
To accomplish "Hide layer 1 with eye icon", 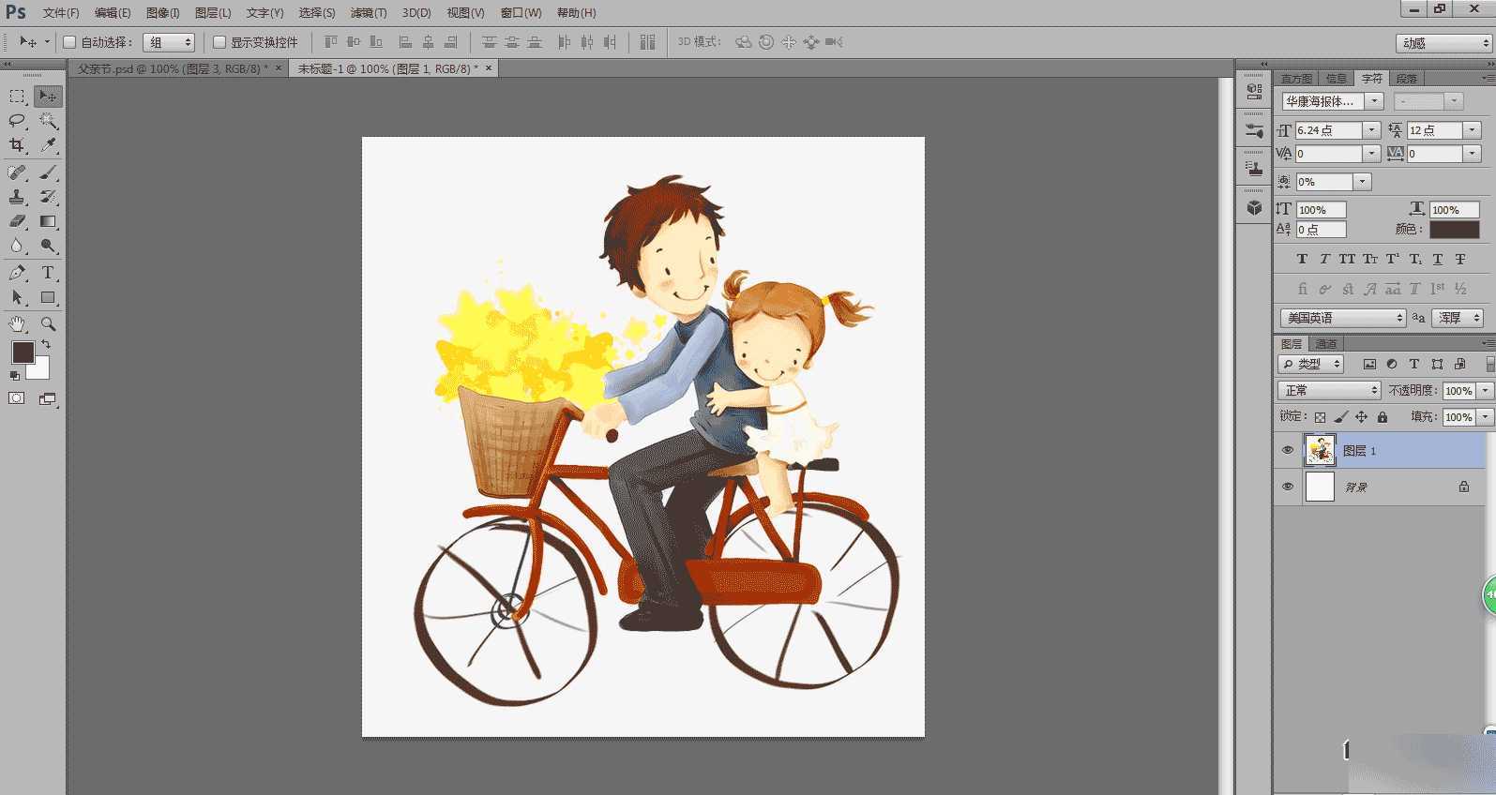I will point(1287,451).
